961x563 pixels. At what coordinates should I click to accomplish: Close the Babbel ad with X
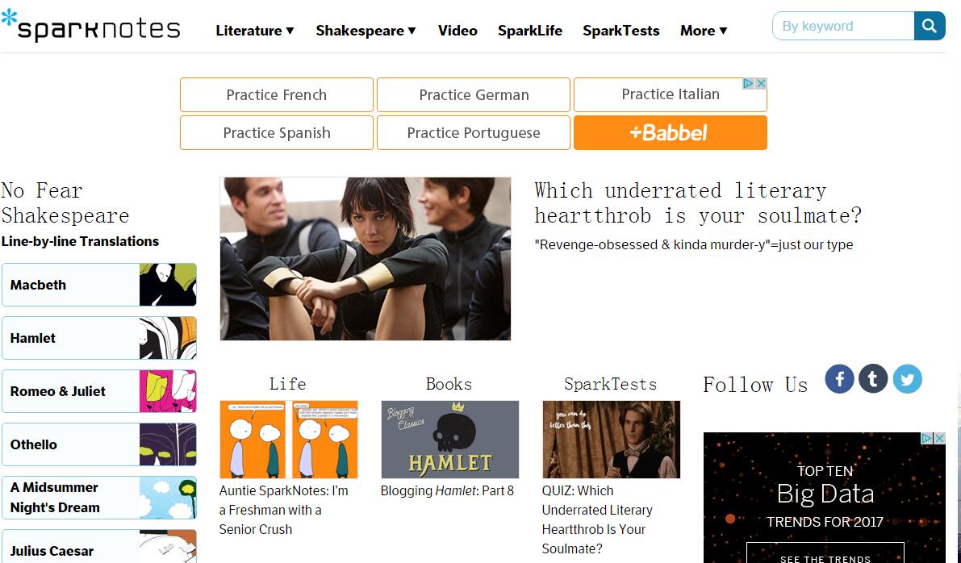[x=761, y=83]
